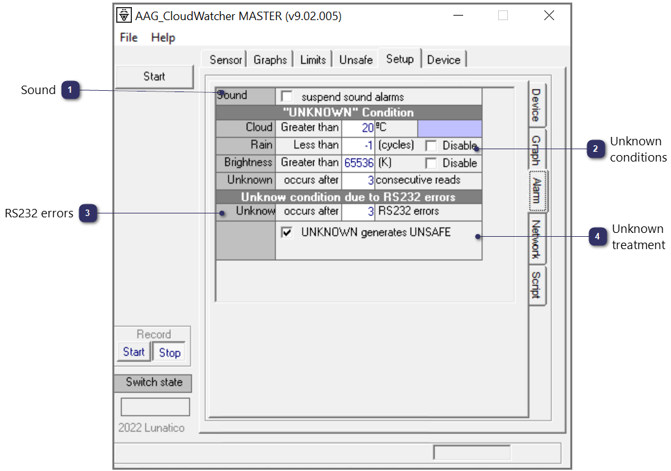This screenshot has height=471, width=671.
Task: Select the vertical Graph side tab
Action: 537,150
